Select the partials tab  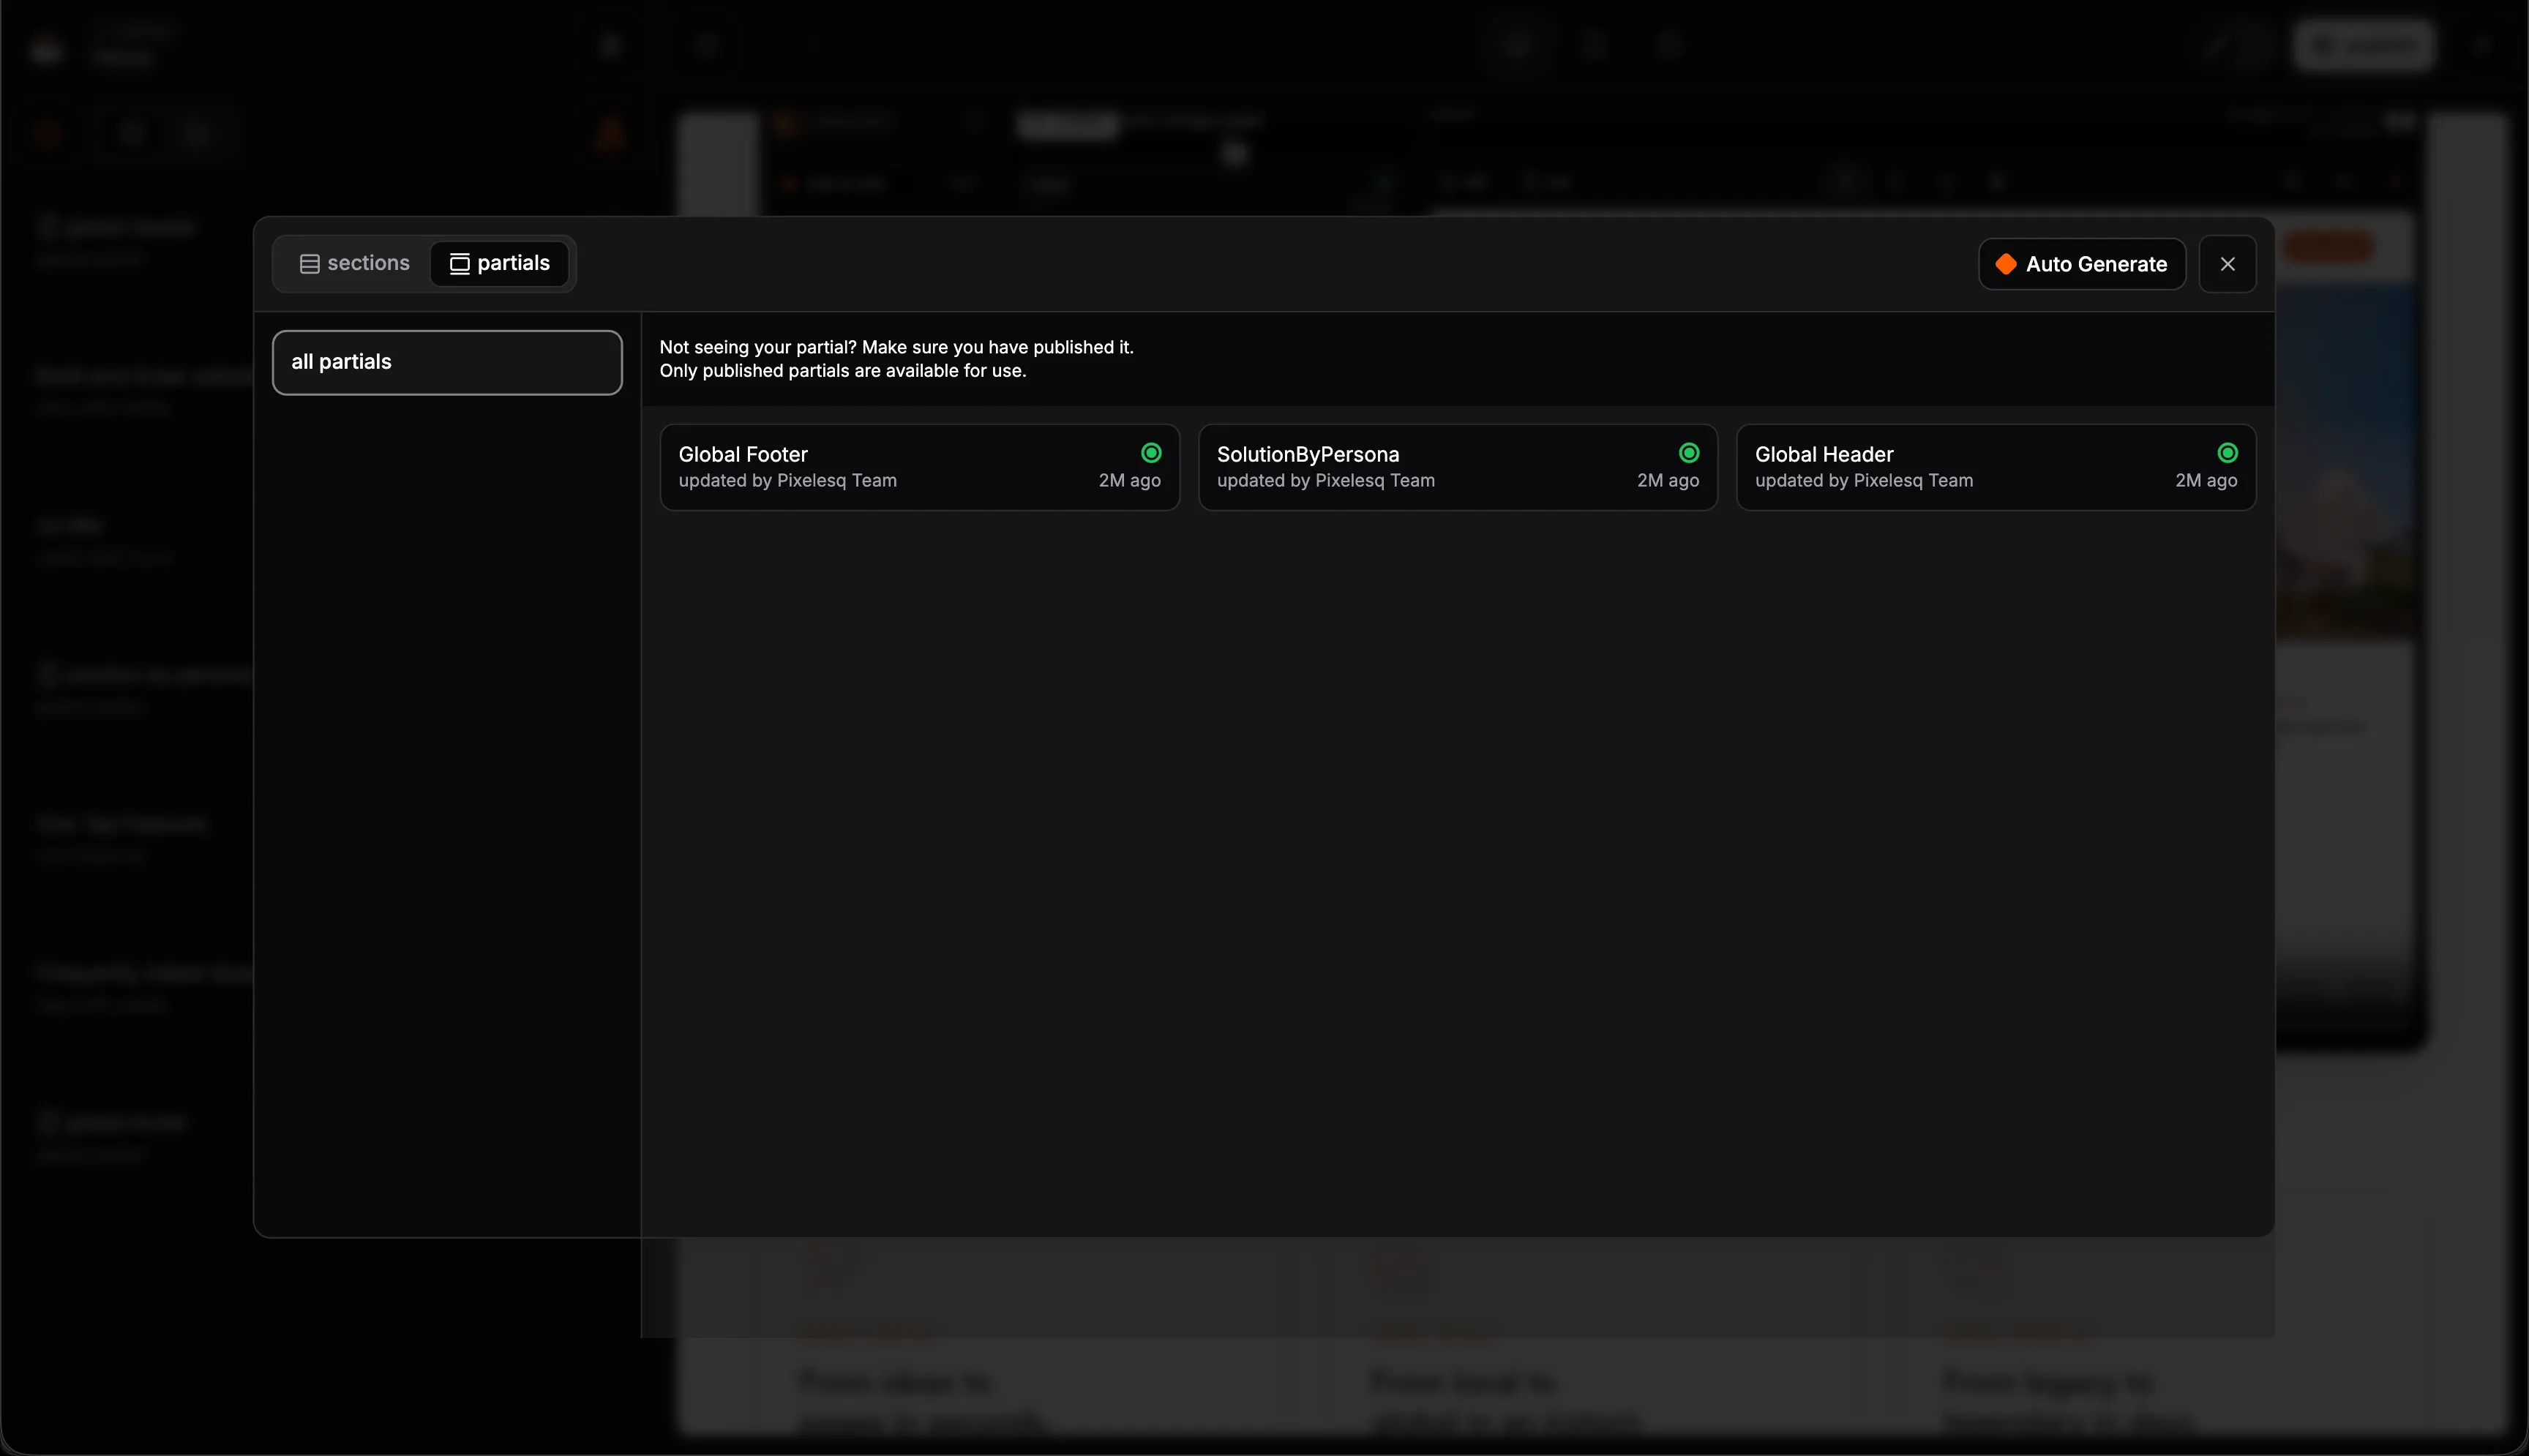[x=499, y=263]
